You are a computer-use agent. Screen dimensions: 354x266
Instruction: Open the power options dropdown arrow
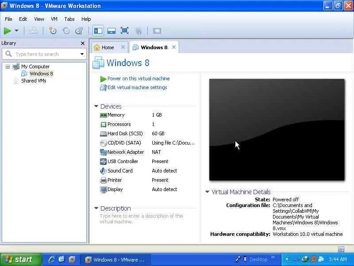(x=16, y=30)
